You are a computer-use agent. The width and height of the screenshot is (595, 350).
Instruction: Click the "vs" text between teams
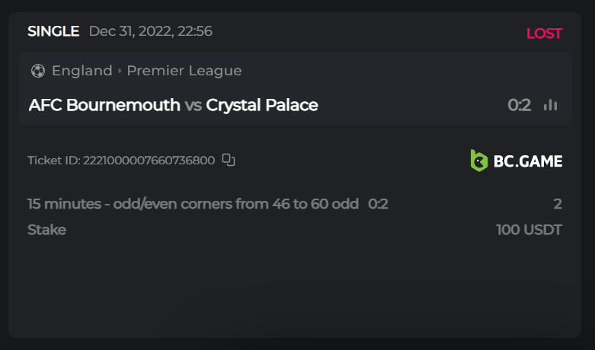pos(194,105)
